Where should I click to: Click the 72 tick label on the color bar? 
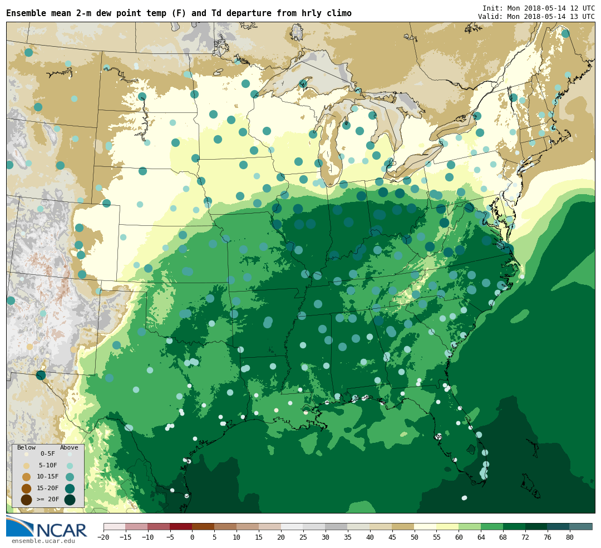coord(526,537)
